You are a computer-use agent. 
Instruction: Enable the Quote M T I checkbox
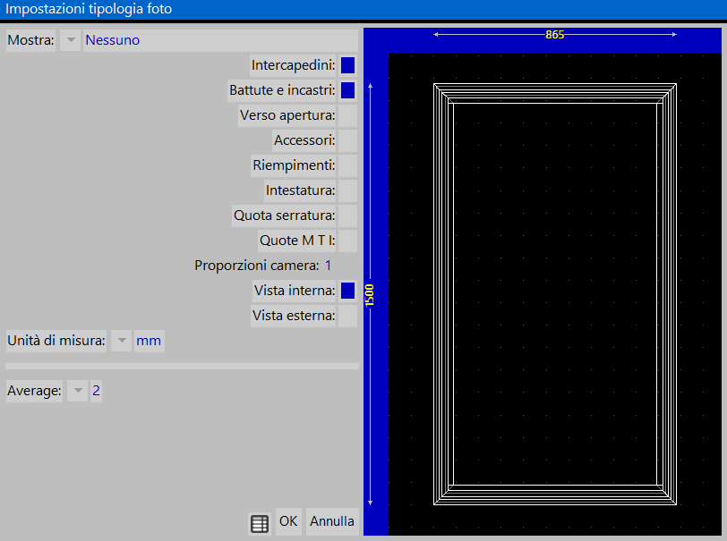coord(347,241)
